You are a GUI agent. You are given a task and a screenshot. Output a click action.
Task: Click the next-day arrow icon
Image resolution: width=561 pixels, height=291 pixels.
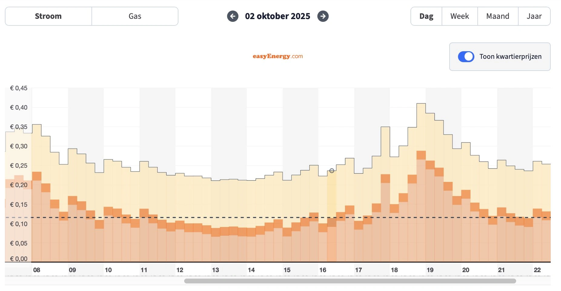[323, 16]
